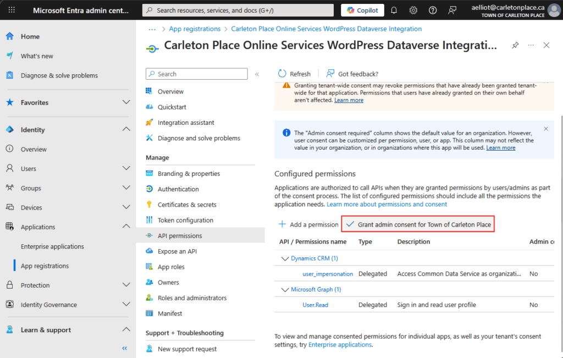The width and height of the screenshot is (563, 358).
Task: Open the Manifest editor
Action: pyautogui.click(x=170, y=313)
